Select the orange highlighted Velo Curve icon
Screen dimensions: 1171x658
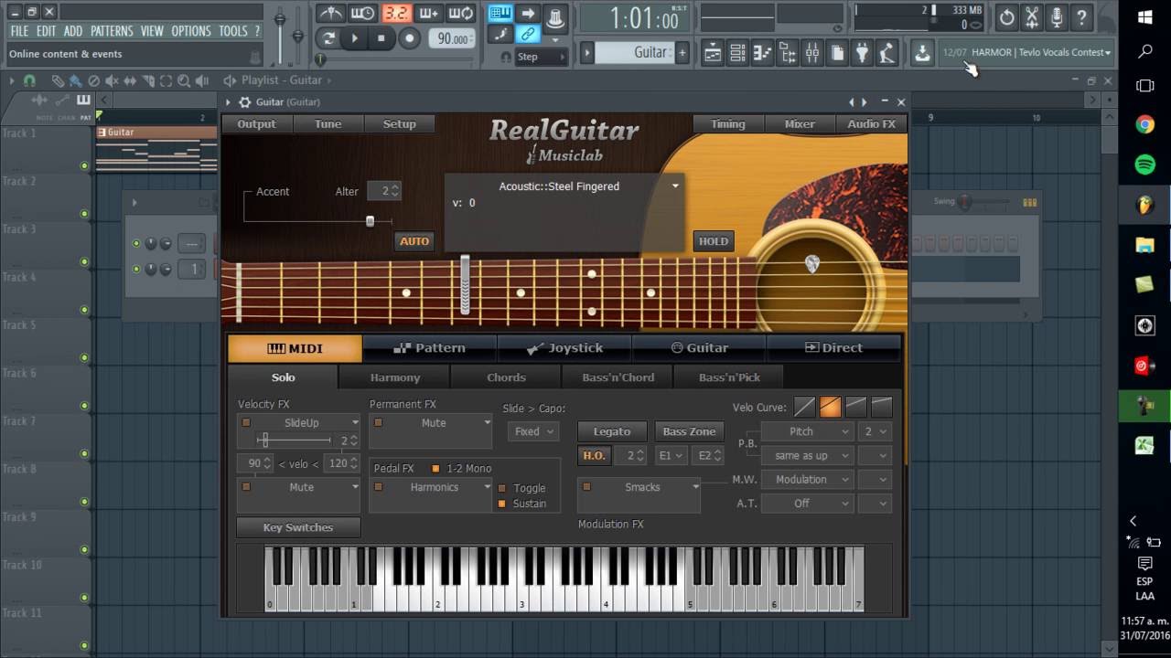pyautogui.click(x=830, y=407)
